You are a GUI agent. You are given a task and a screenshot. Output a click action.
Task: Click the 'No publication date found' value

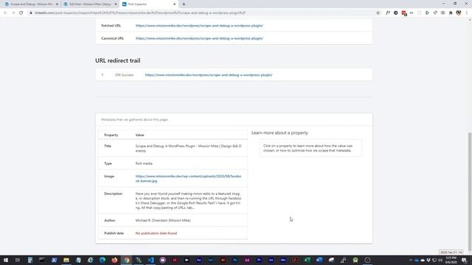156,233
